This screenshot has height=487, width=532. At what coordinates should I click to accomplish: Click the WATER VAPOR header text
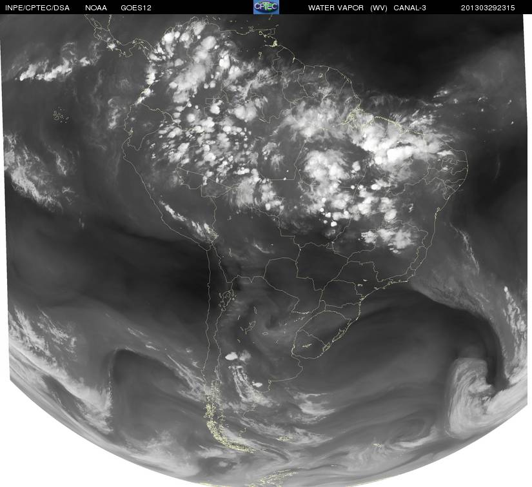click(336, 8)
